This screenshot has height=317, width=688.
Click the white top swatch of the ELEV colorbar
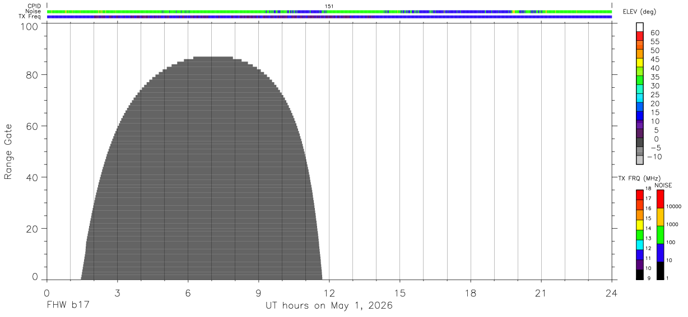pos(639,27)
